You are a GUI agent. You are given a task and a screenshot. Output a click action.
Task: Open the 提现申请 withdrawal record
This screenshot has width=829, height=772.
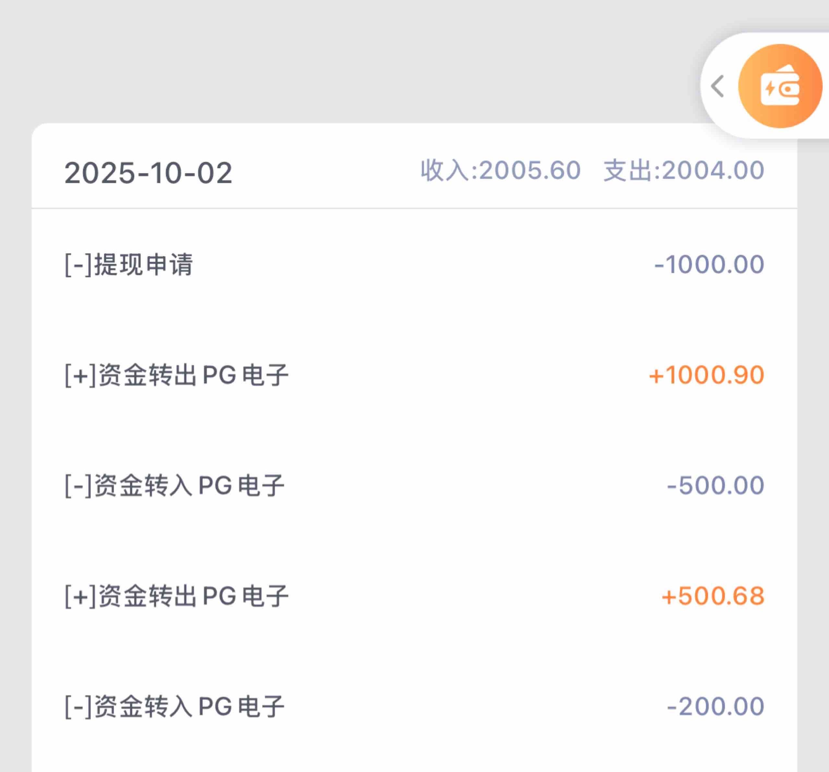pyautogui.click(x=144, y=265)
